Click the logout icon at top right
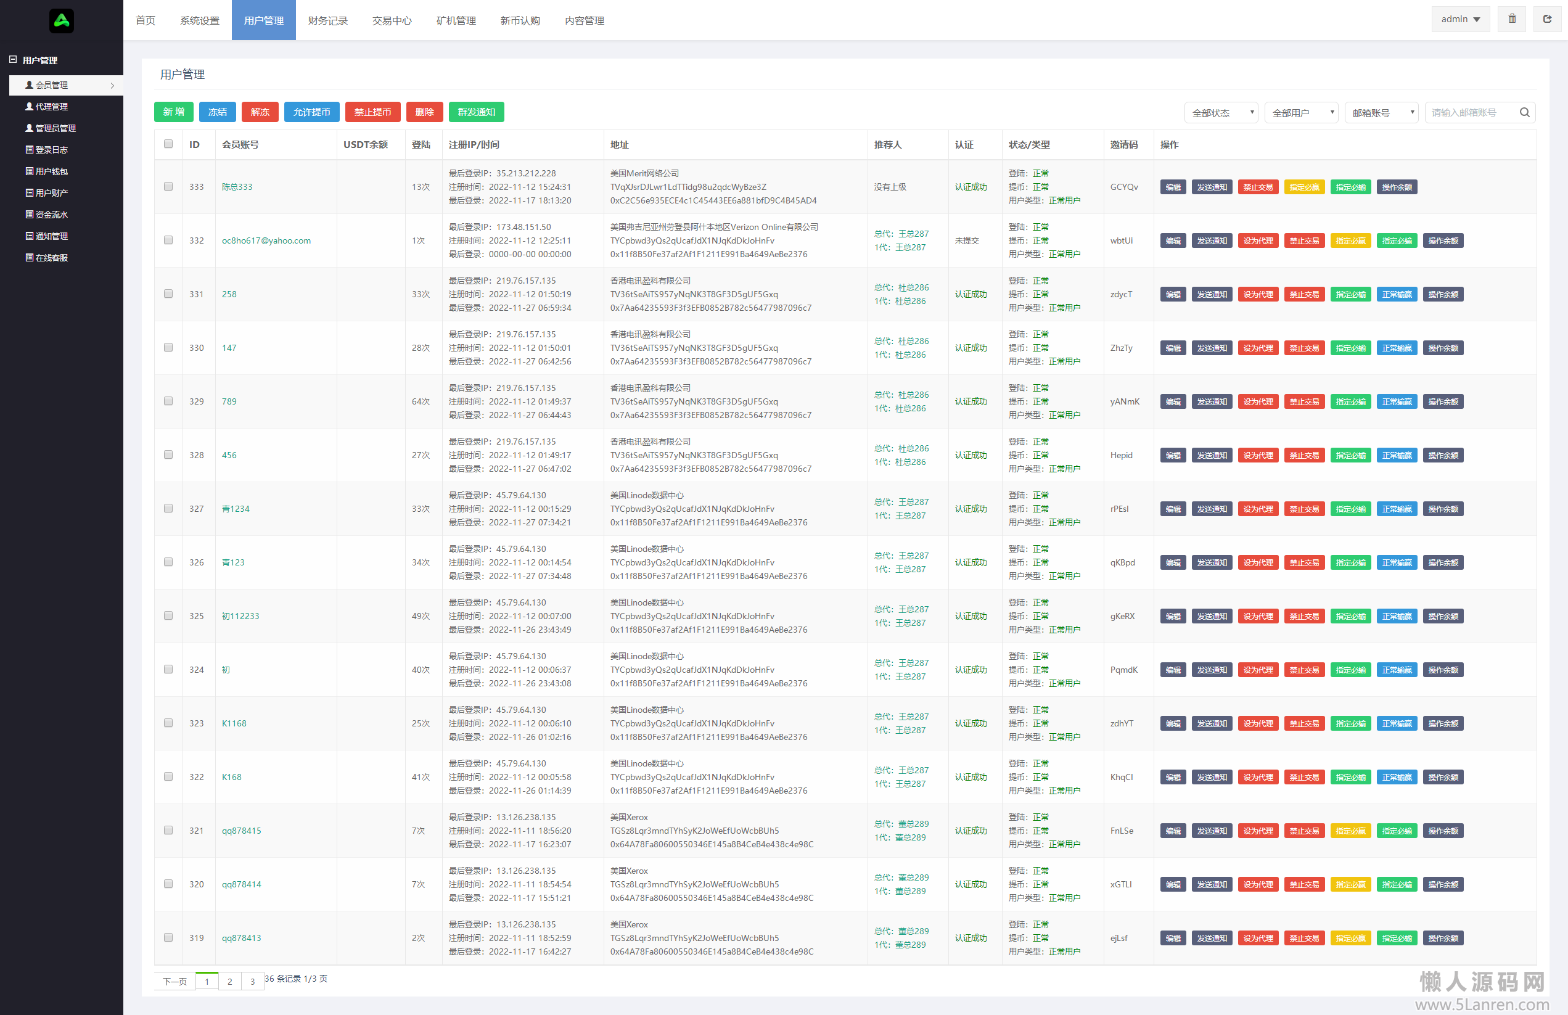Viewport: 1568px width, 1015px height. point(1547,19)
